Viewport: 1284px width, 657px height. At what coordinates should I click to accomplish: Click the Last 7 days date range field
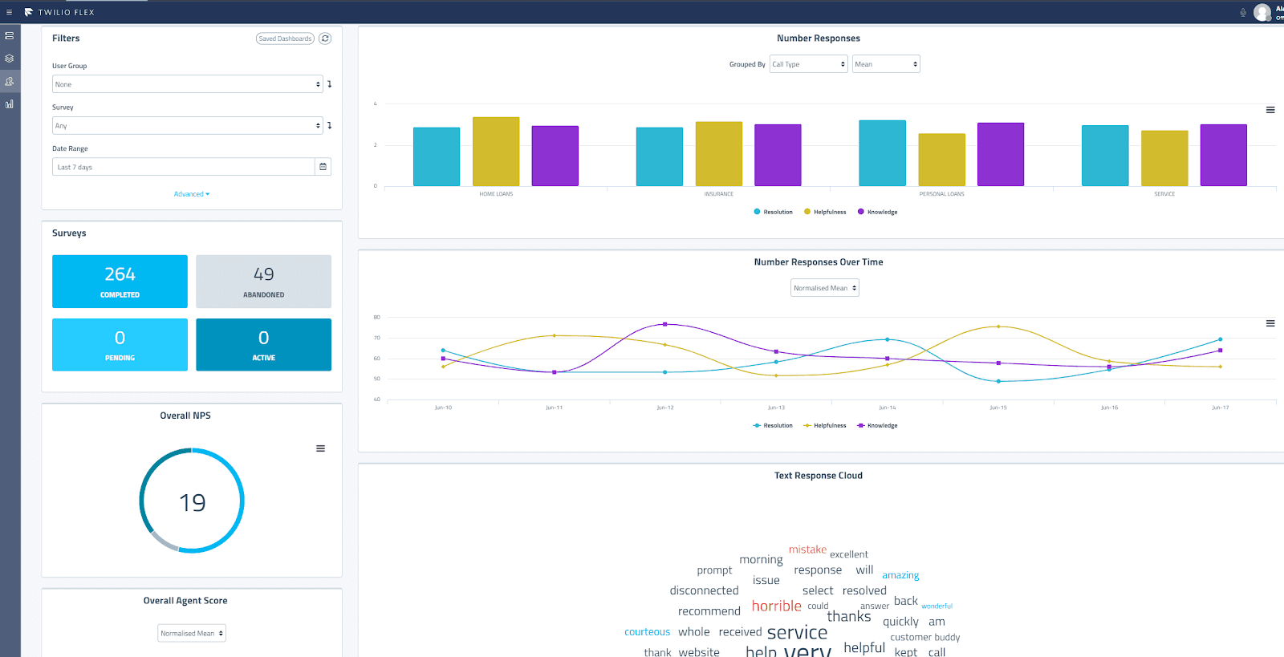coord(183,167)
